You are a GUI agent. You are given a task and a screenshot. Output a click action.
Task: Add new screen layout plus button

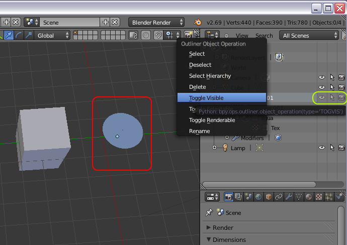coord(7,22)
